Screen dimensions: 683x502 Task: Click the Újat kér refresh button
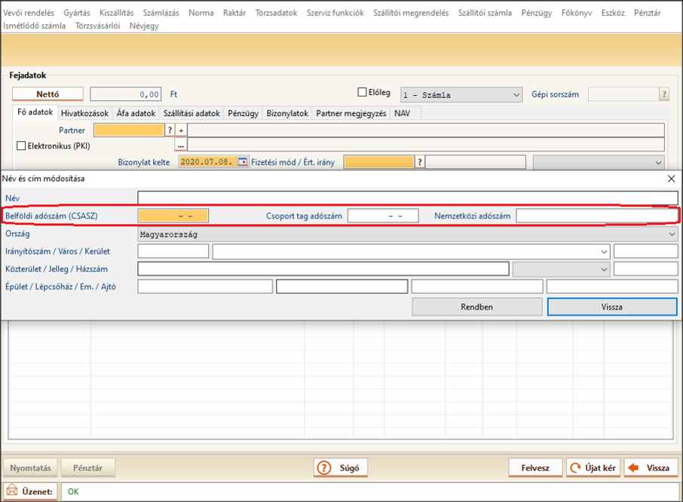[593, 468]
